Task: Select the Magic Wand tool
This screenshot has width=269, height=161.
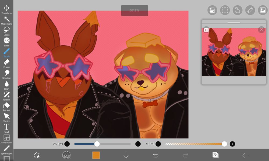Action: [x=6, y=21]
